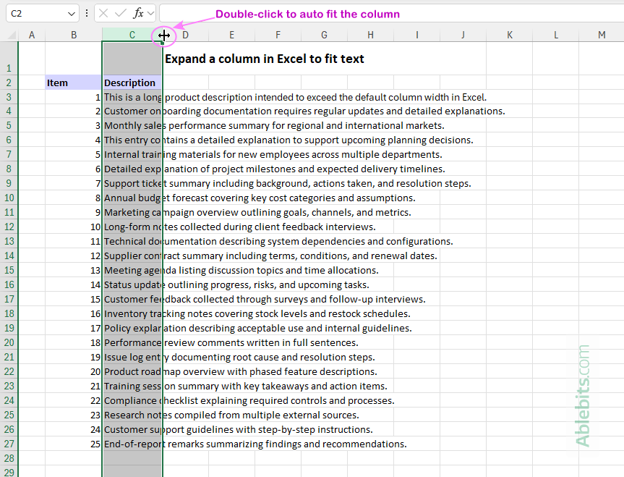Click the Insert Function fx icon
The height and width of the screenshot is (477, 624).
pos(138,13)
